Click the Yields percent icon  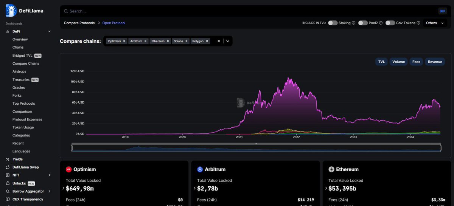click(8, 160)
